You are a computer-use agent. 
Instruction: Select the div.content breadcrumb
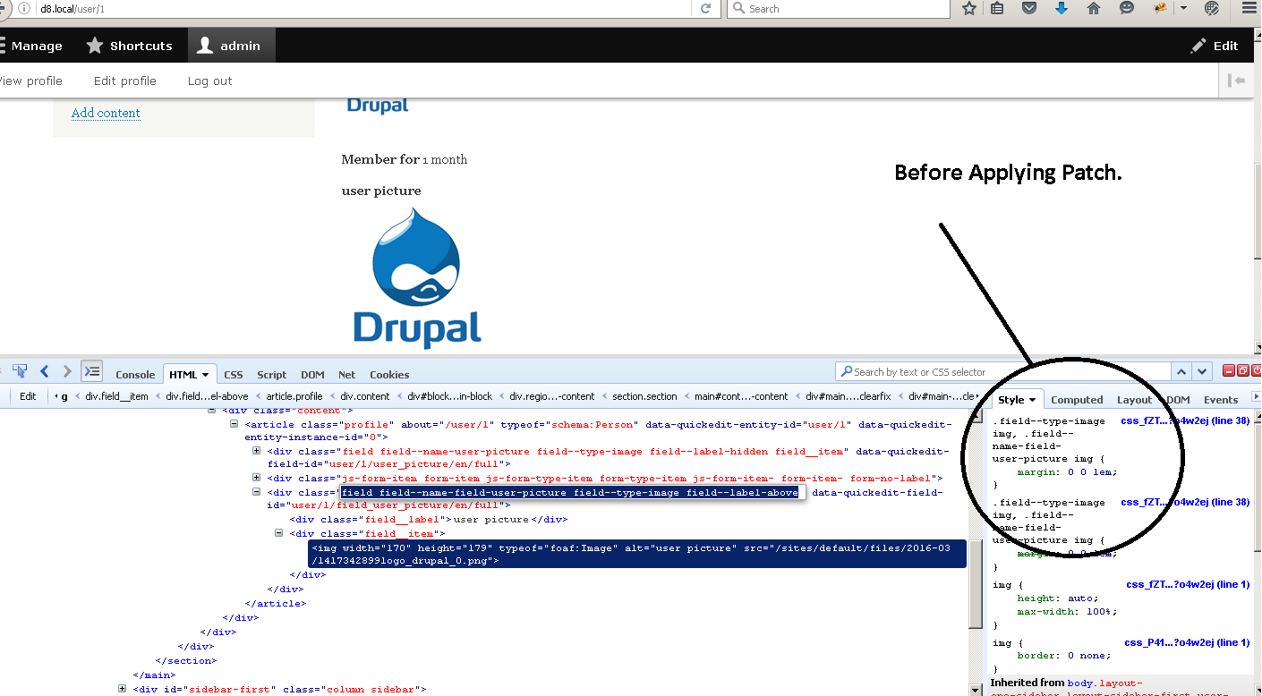[x=365, y=396]
